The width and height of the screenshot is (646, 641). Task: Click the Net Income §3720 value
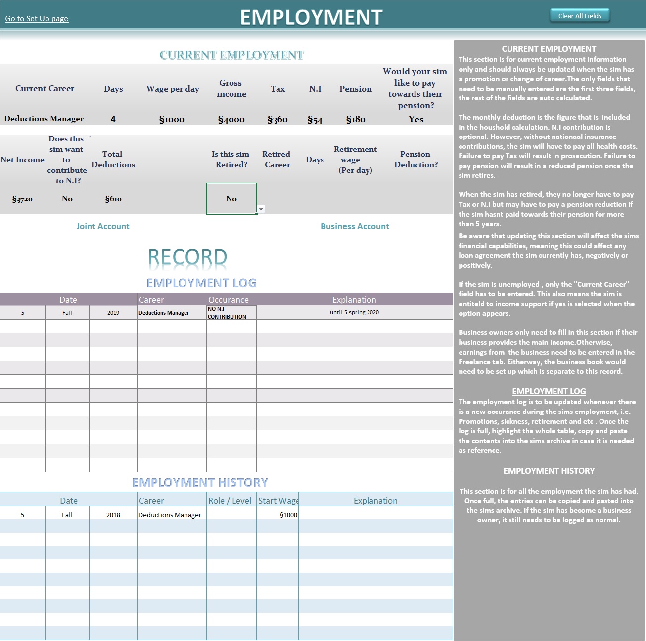point(22,199)
